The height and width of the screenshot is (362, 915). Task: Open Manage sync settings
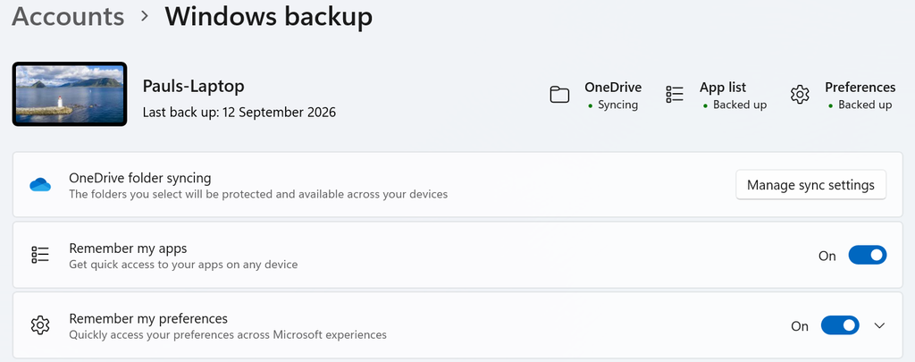point(810,185)
